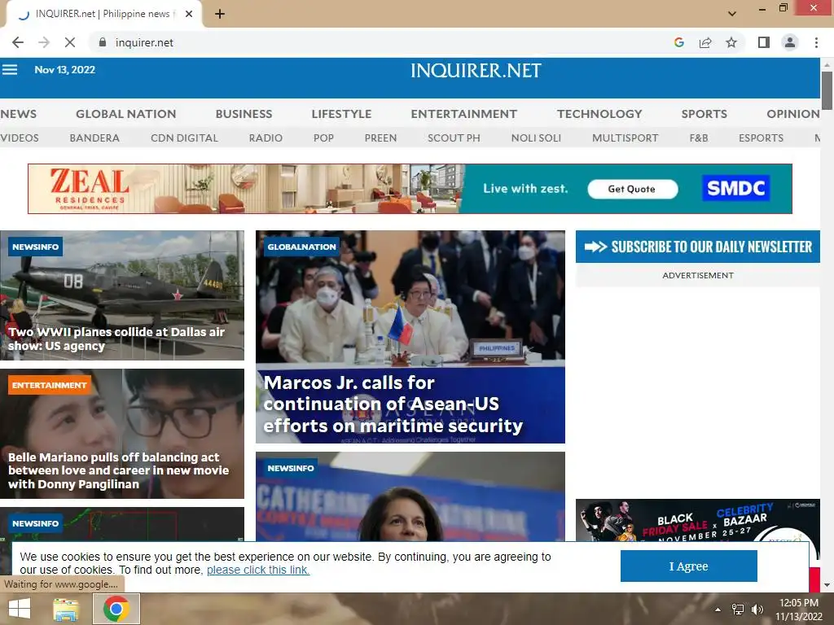This screenshot has width=834, height=625.
Task: Open Windows Start menu
Action: click(20, 609)
